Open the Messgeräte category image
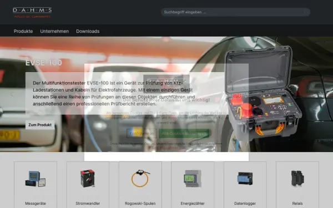Image resolution: width=333 pixels, height=208 pixels. pos(36,179)
